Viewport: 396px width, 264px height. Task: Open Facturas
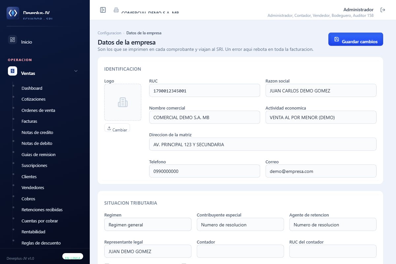(x=29, y=121)
